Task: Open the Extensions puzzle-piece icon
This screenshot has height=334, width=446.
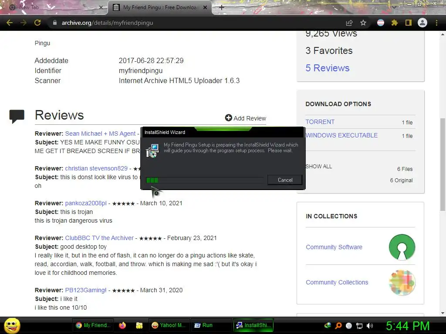Action: click(394, 23)
